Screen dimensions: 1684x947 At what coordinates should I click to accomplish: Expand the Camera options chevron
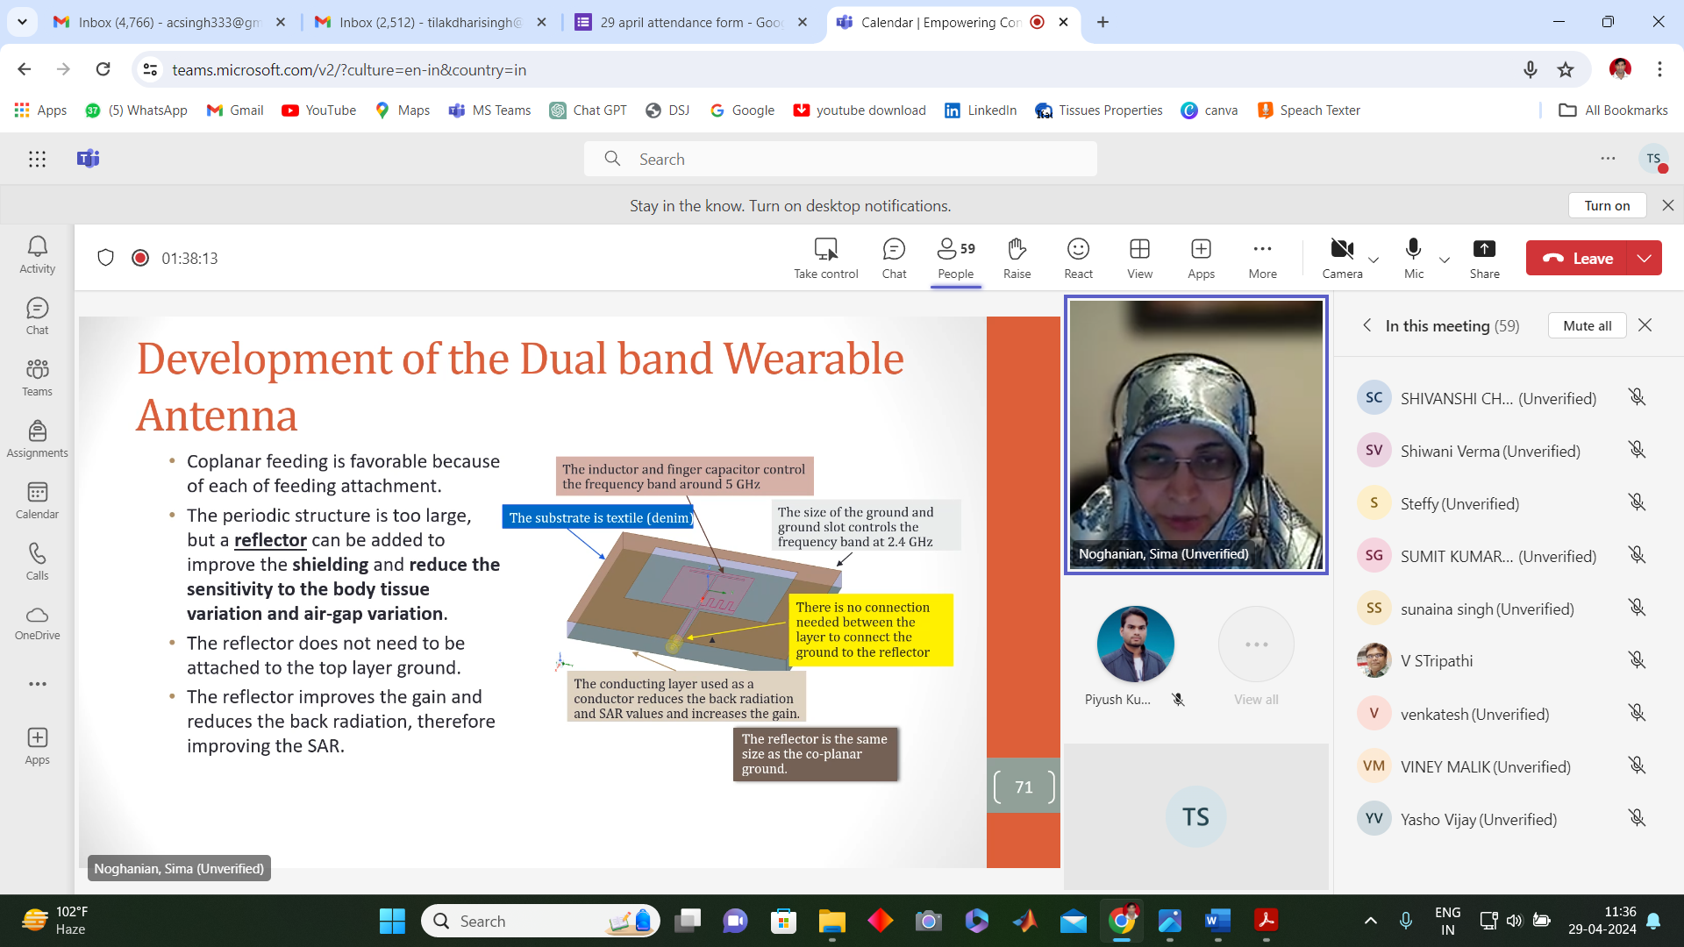click(x=1374, y=260)
